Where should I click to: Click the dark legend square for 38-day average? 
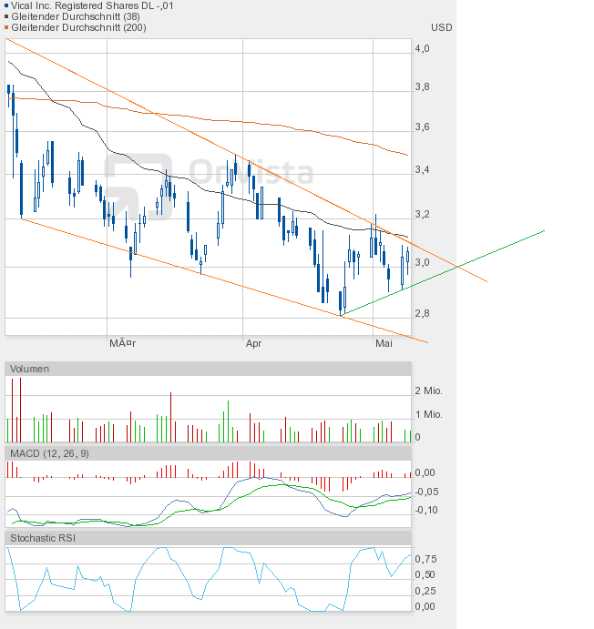[6, 16]
